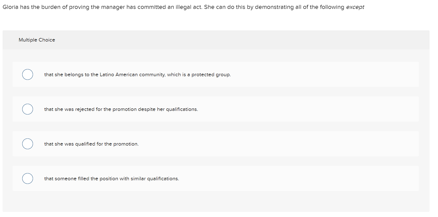Select the radio button for Latino American community option
438x217 pixels.
click(27, 74)
